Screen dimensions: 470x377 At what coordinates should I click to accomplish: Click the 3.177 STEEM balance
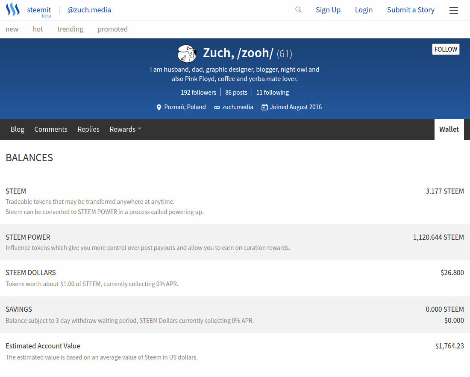pyautogui.click(x=445, y=191)
